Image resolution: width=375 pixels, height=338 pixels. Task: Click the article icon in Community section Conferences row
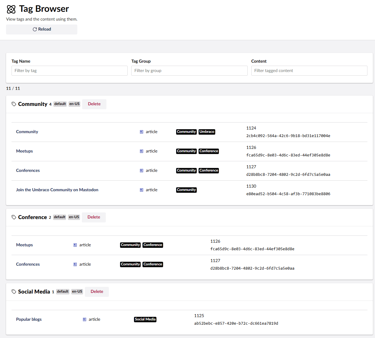142,171
